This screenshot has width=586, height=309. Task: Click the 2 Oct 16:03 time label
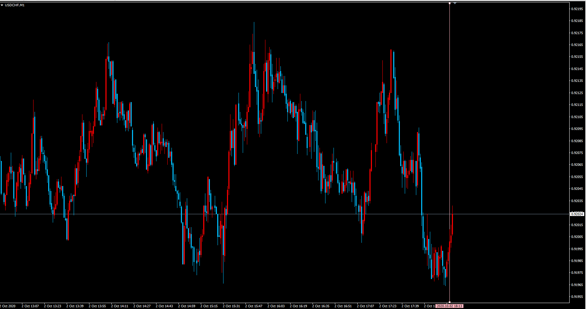(276, 306)
